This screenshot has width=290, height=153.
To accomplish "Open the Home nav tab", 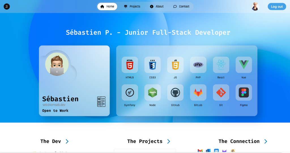I will pos(107,6).
